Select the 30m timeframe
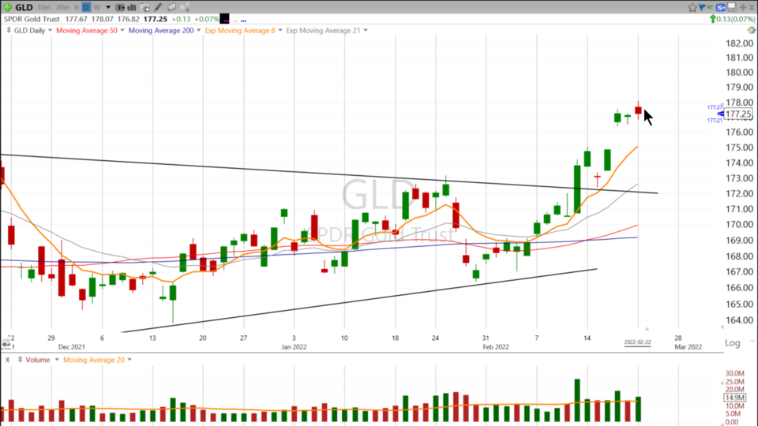Viewport: 758px width, 426px height. tap(63, 7)
